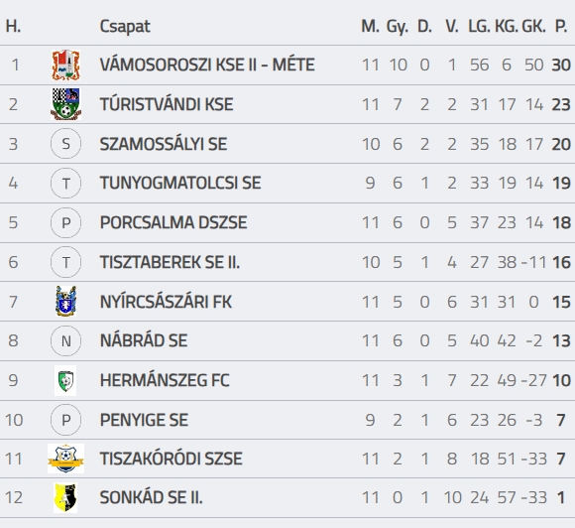
Task: Open the VÁMOSOROSZI KSE II - MÉTE team link
Action: click(207, 65)
